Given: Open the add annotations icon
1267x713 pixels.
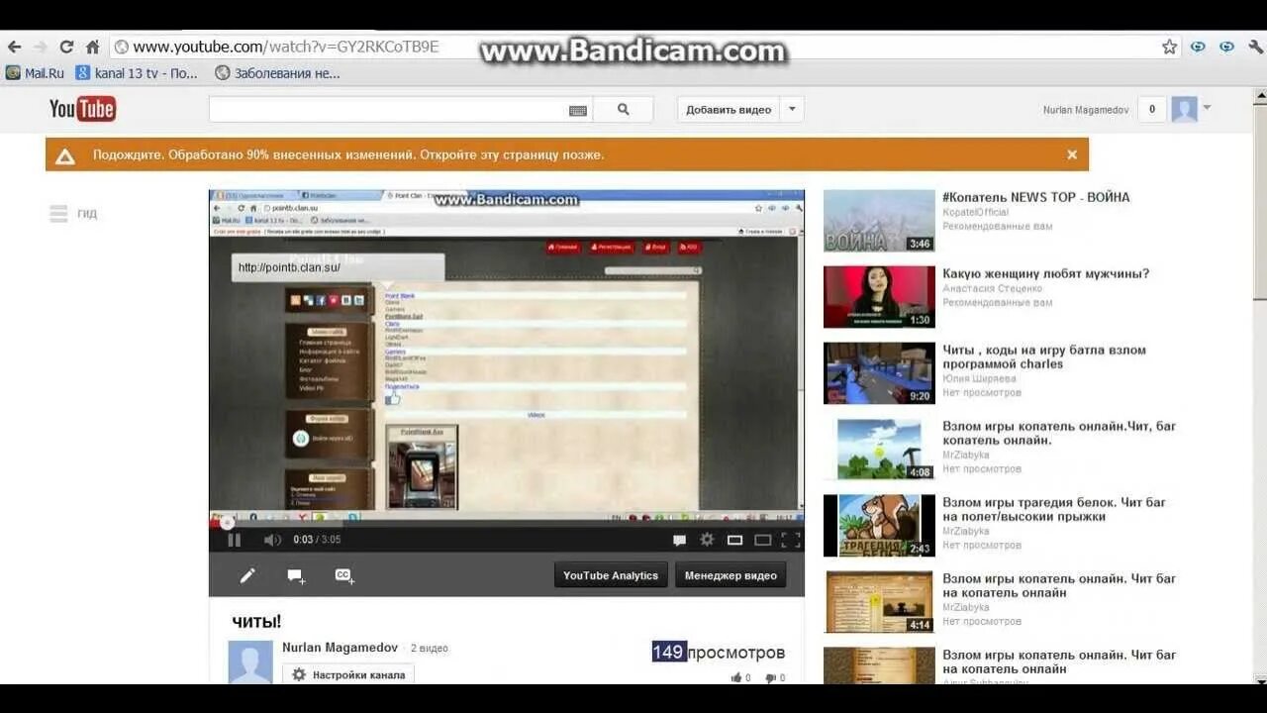Looking at the screenshot, I should tap(296, 575).
